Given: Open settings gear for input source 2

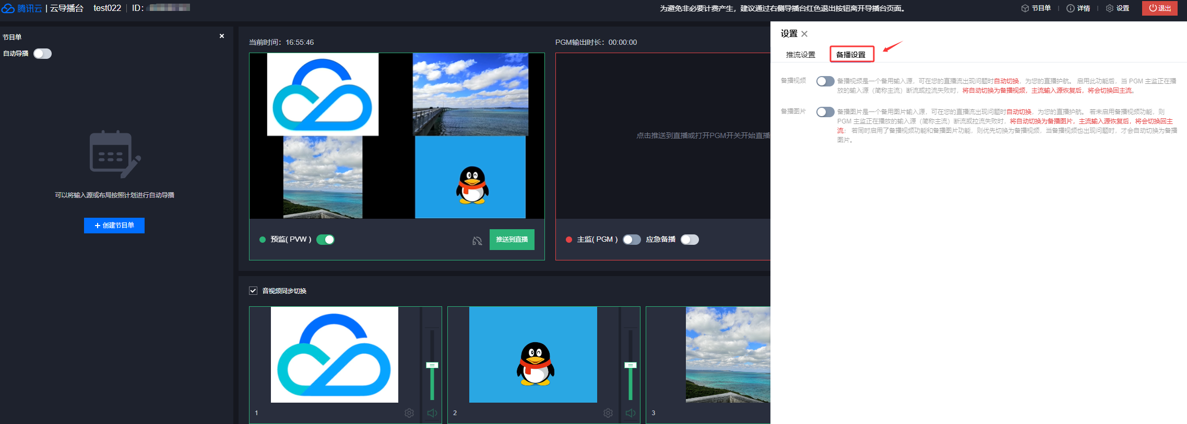Looking at the screenshot, I should click(x=608, y=413).
